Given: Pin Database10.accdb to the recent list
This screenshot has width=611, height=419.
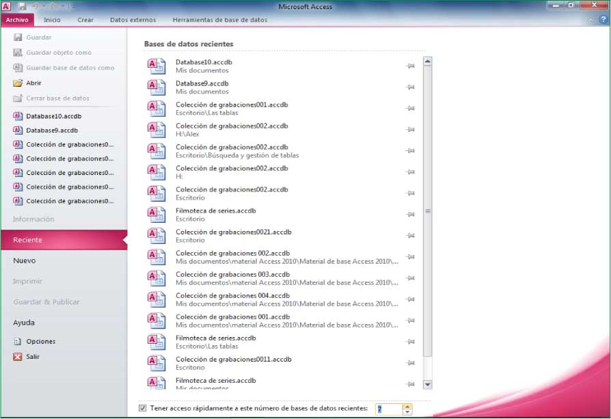Looking at the screenshot, I should pyautogui.click(x=410, y=66).
